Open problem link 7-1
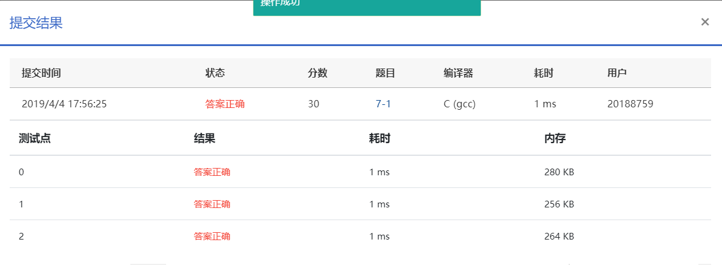The width and height of the screenshot is (722, 265). tap(383, 104)
